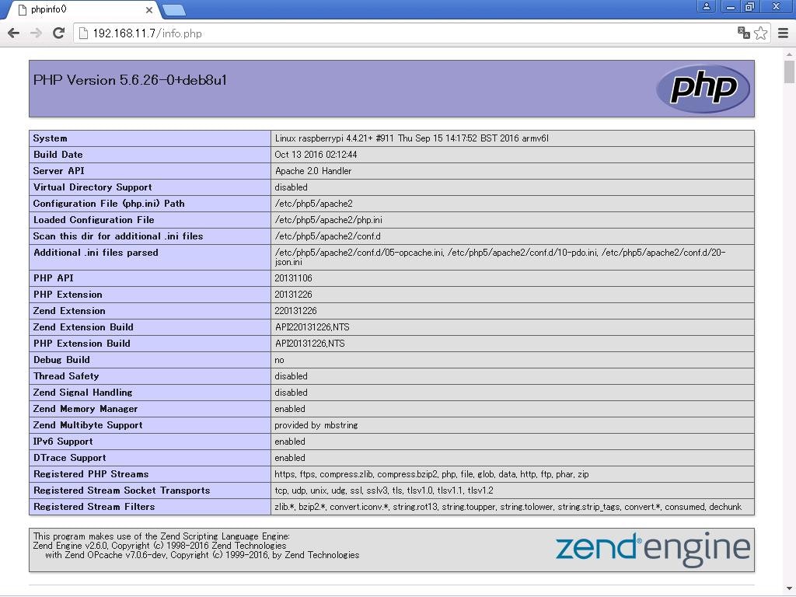Click the Configuration File Path value /etc/php5/apache2
This screenshot has width=796, height=597.
click(x=313, y=204)
